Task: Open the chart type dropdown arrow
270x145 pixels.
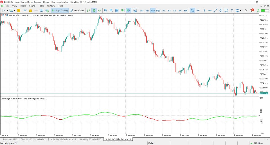Action: tap(7, 10)
